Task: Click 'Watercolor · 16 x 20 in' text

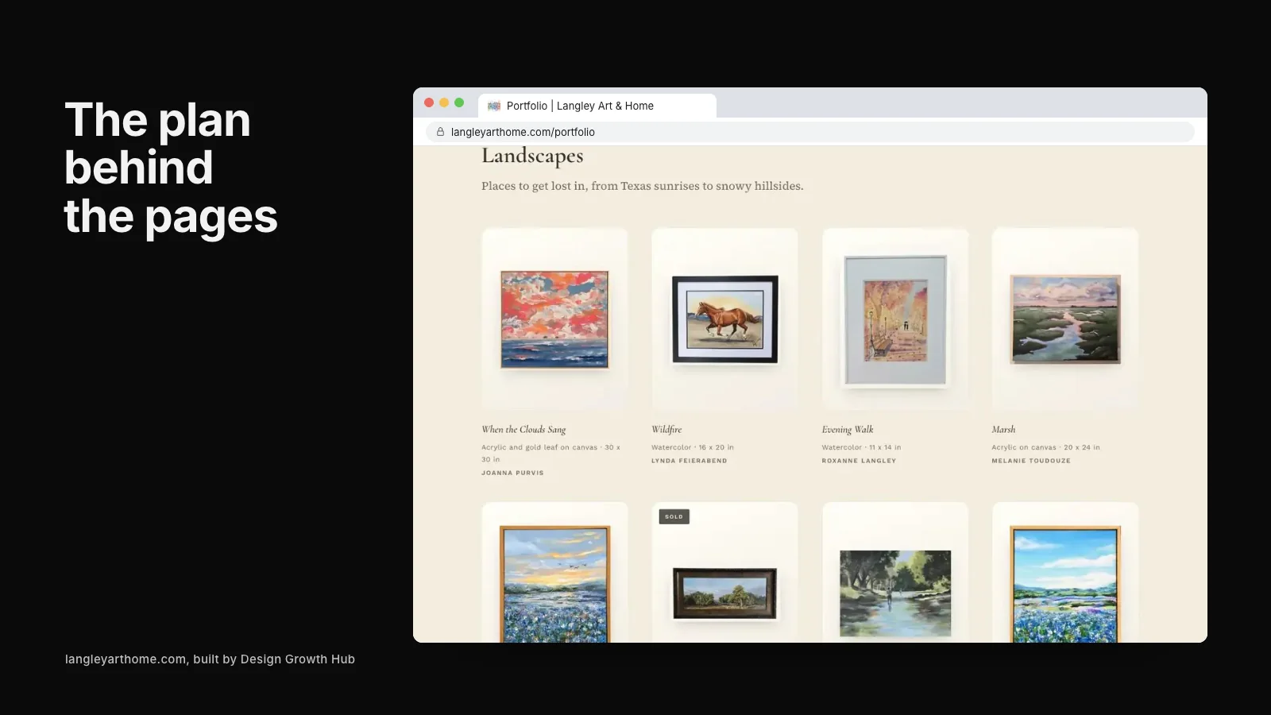Action: coord(693,447)
